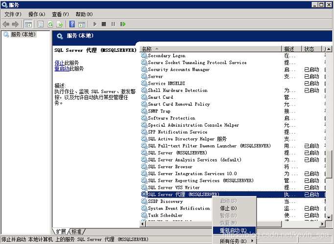The width and height of the screenshot is (334, 244).
Task: Click the horizontal scrollbar right arrow
Action: (323, 224)
